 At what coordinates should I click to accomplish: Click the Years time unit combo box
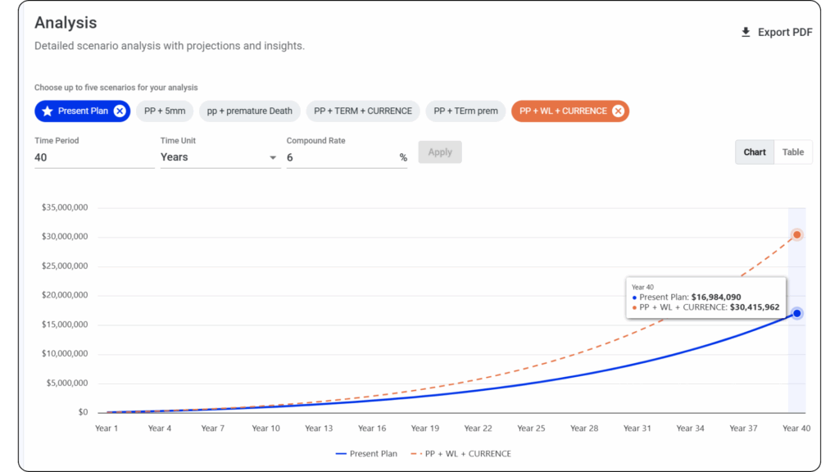coord(213,157)
